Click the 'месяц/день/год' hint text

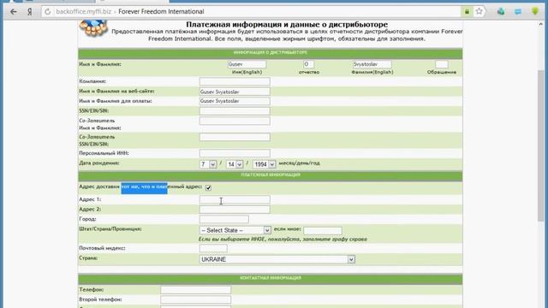299,163
